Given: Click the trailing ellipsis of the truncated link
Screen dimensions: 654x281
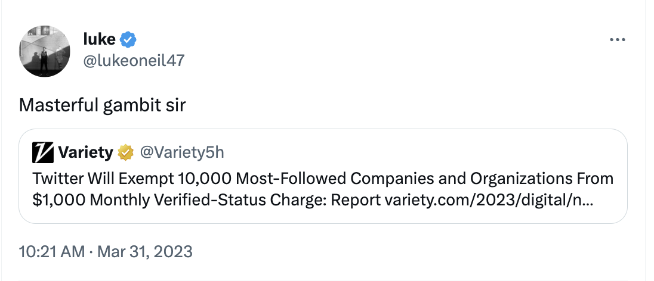Looking at the screenshot, I should 587,201.
